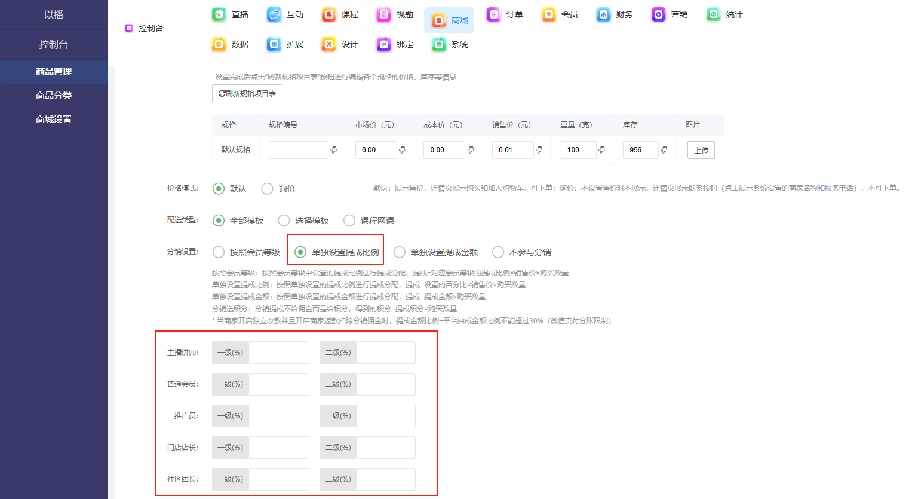Select 单独设置提成金额 radio option
Screen dimensions: 909x499
point(400,252)
